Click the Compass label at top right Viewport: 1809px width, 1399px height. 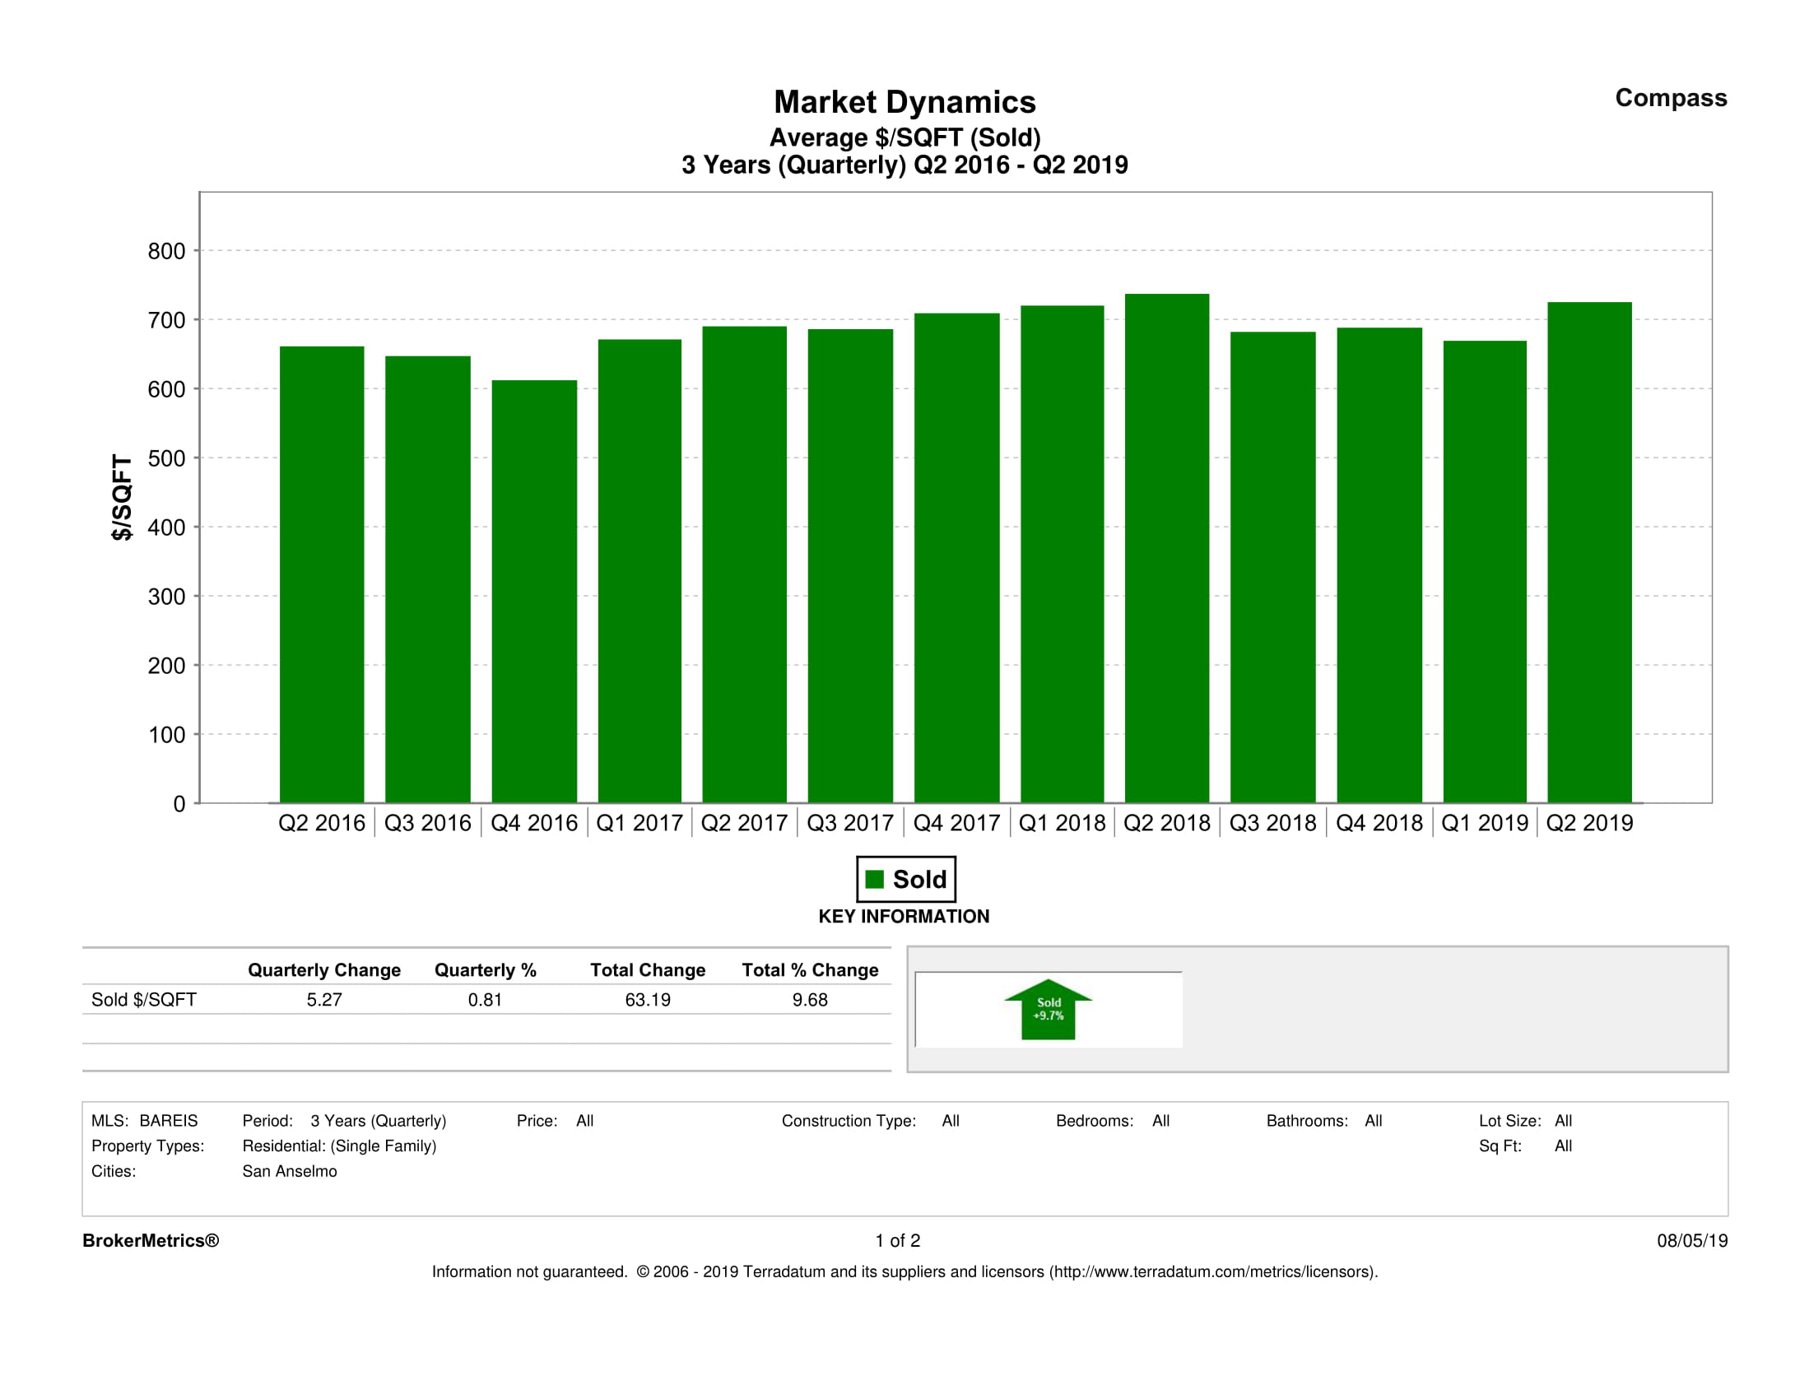1670,98
